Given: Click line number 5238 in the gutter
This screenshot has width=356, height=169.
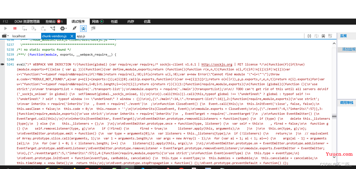Looking at the screenshot, I should click(10, 50).
